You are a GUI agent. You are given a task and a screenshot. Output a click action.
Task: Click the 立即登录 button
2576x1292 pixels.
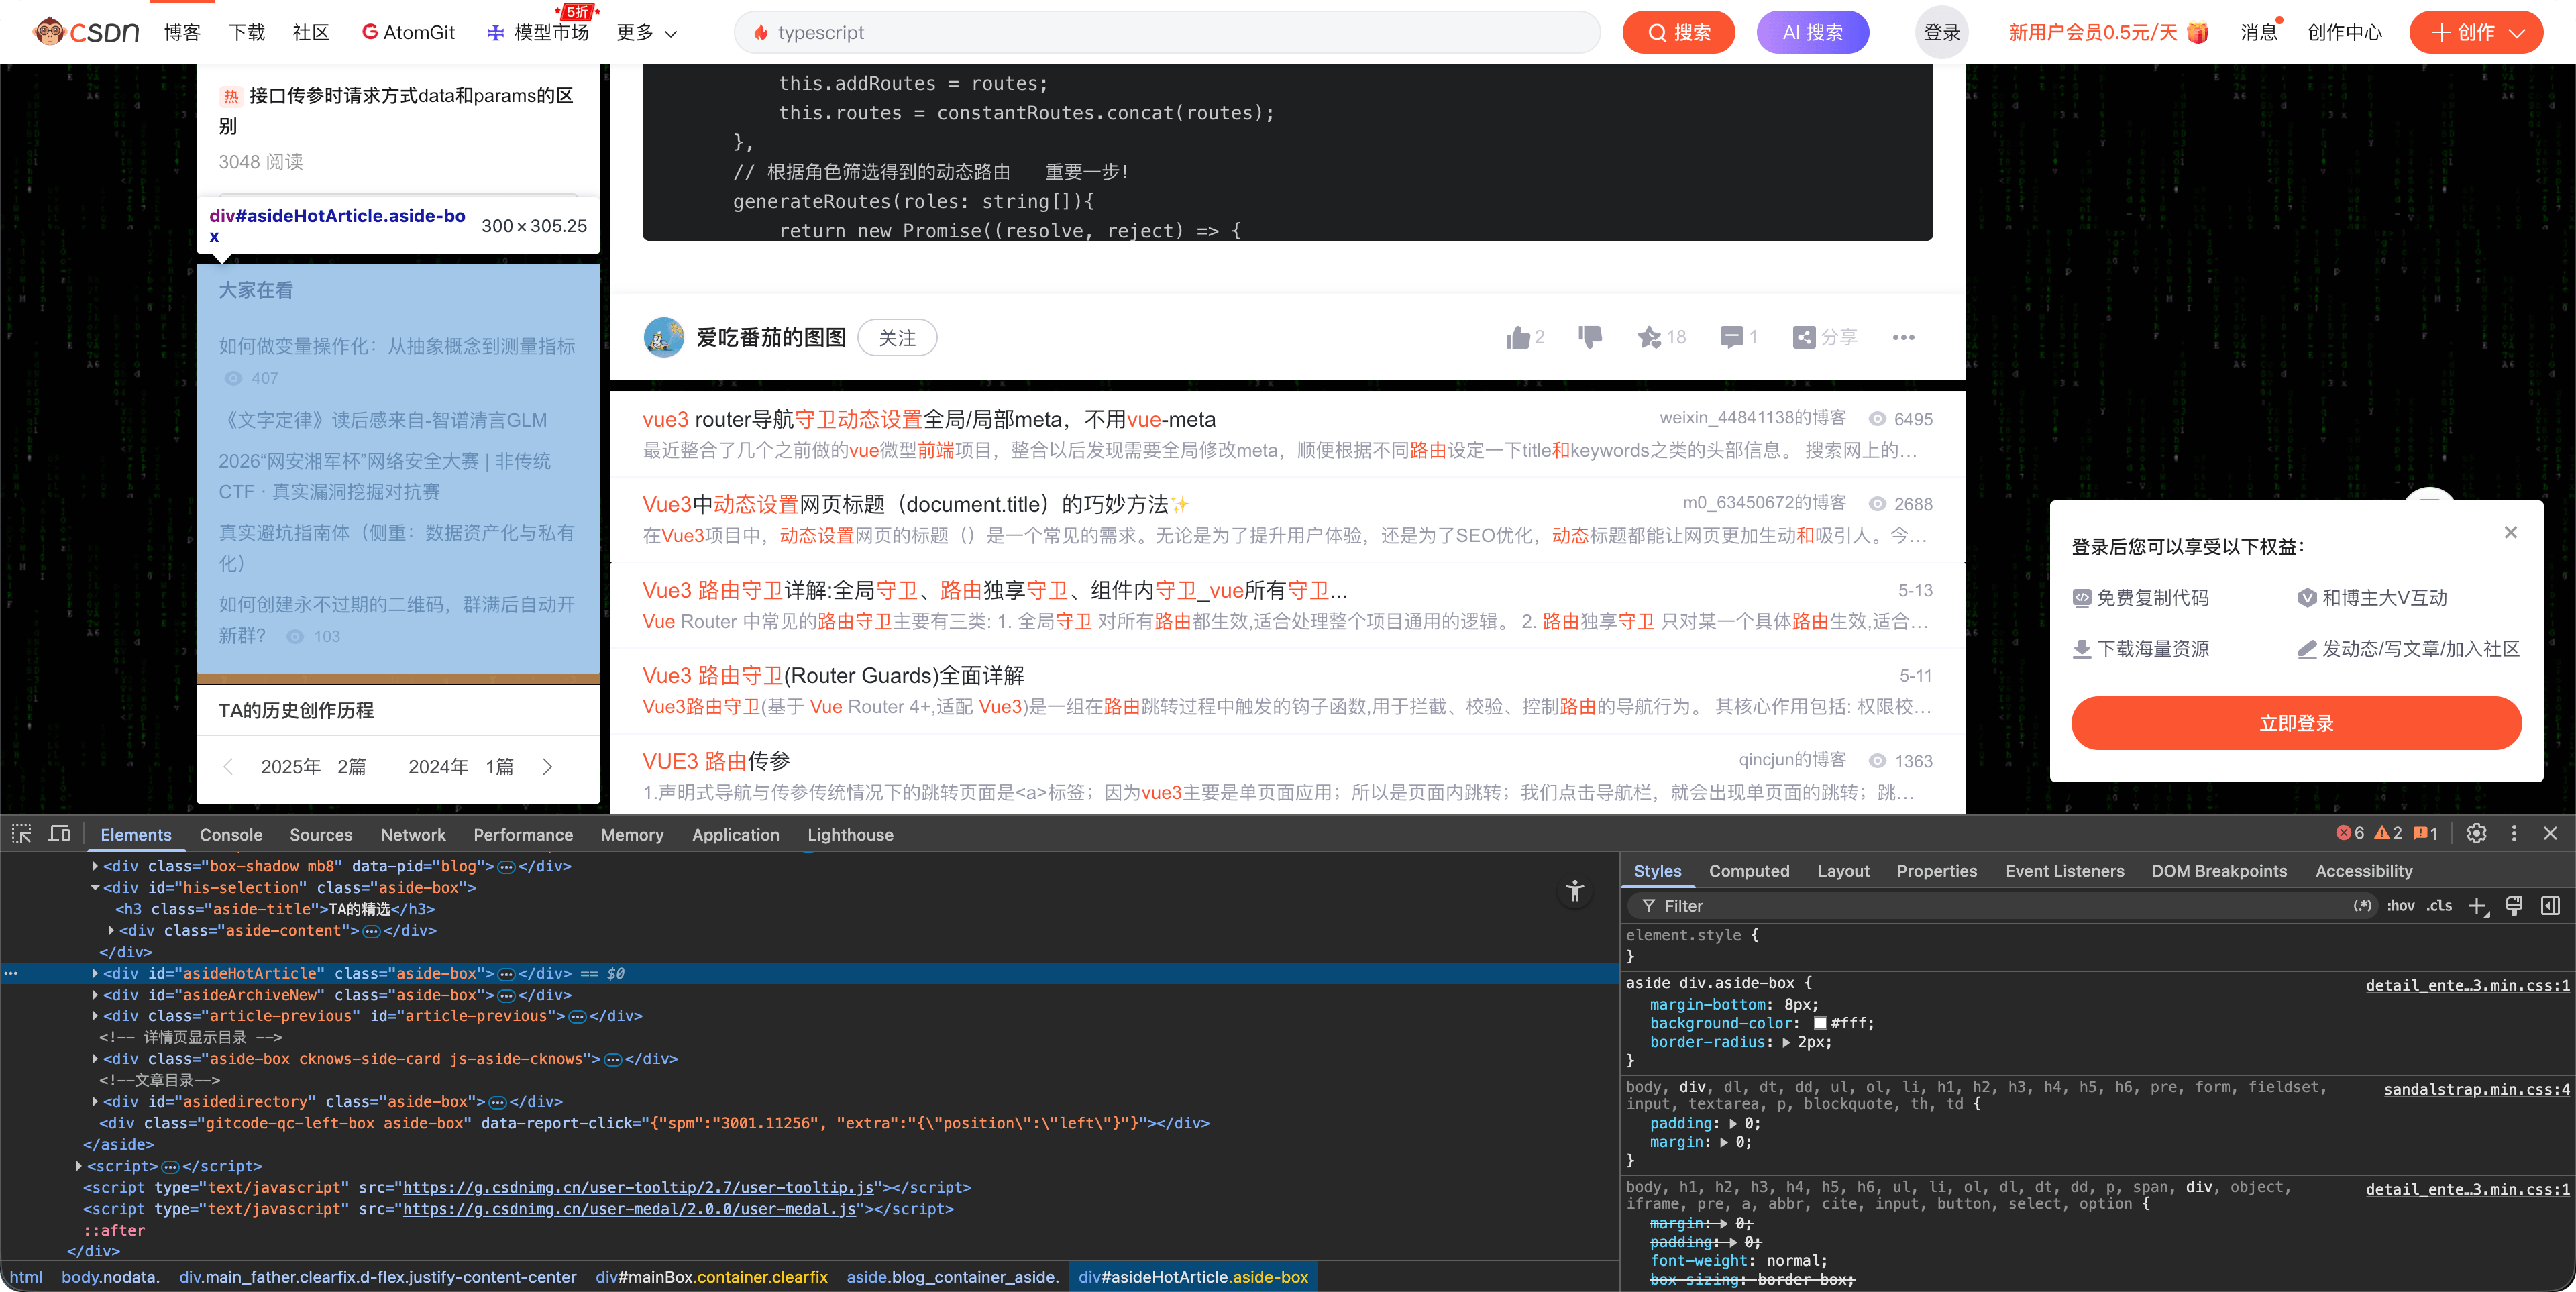pyautogui.click(x=2296, y=723)
